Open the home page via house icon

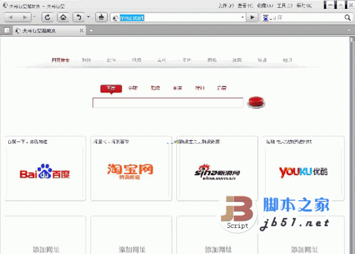(63, 17)
